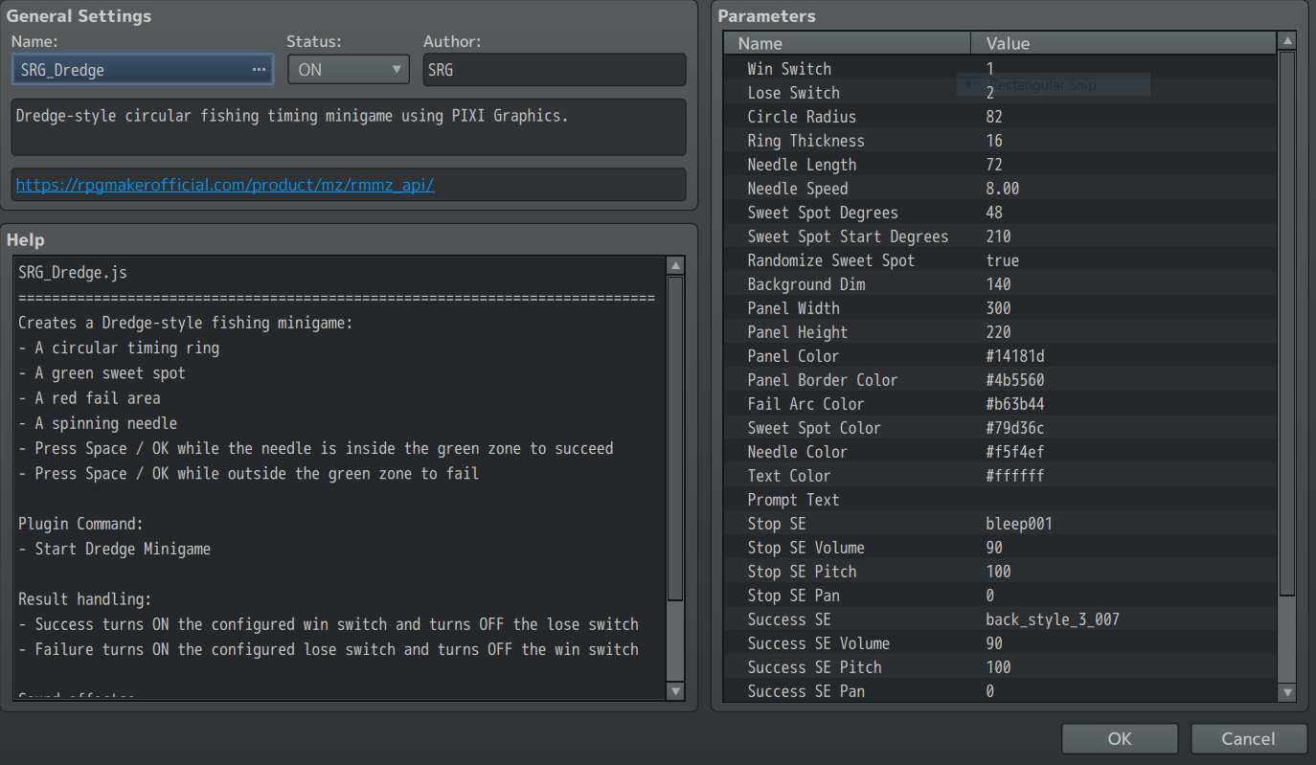Click Help panel scrollbar down arrow
Screen dimensions: 1316x765
point(675,690)
